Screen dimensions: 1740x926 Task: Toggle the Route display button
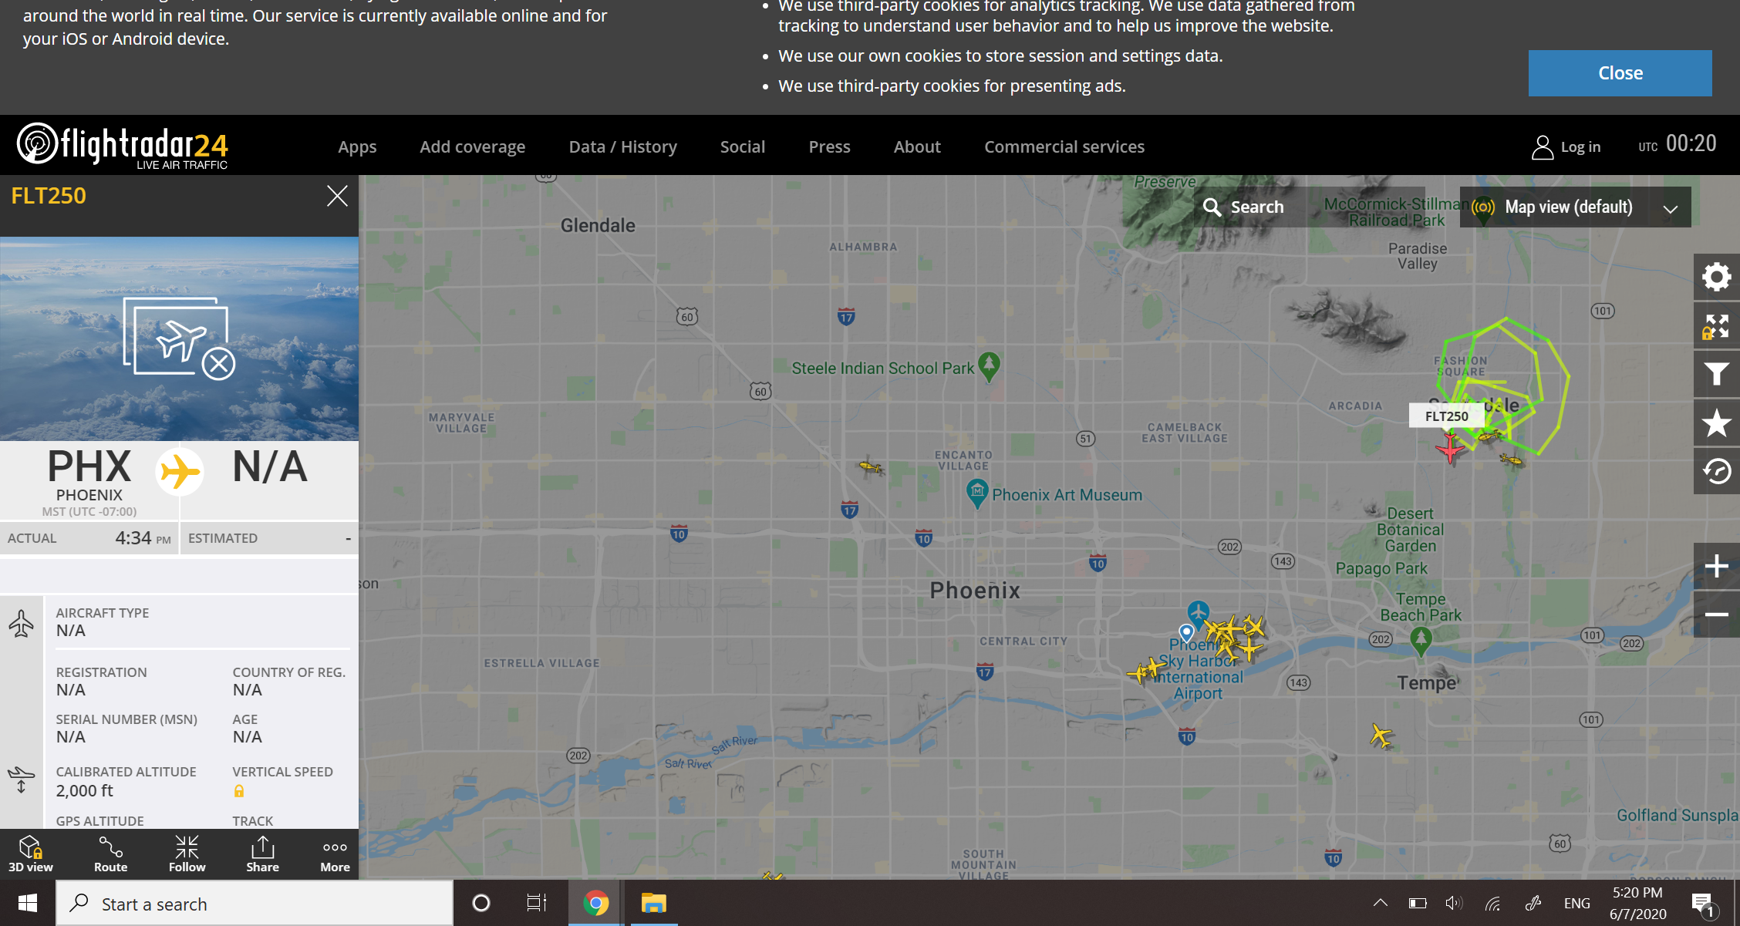110,854
